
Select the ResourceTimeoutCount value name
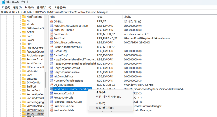[68, 102]
